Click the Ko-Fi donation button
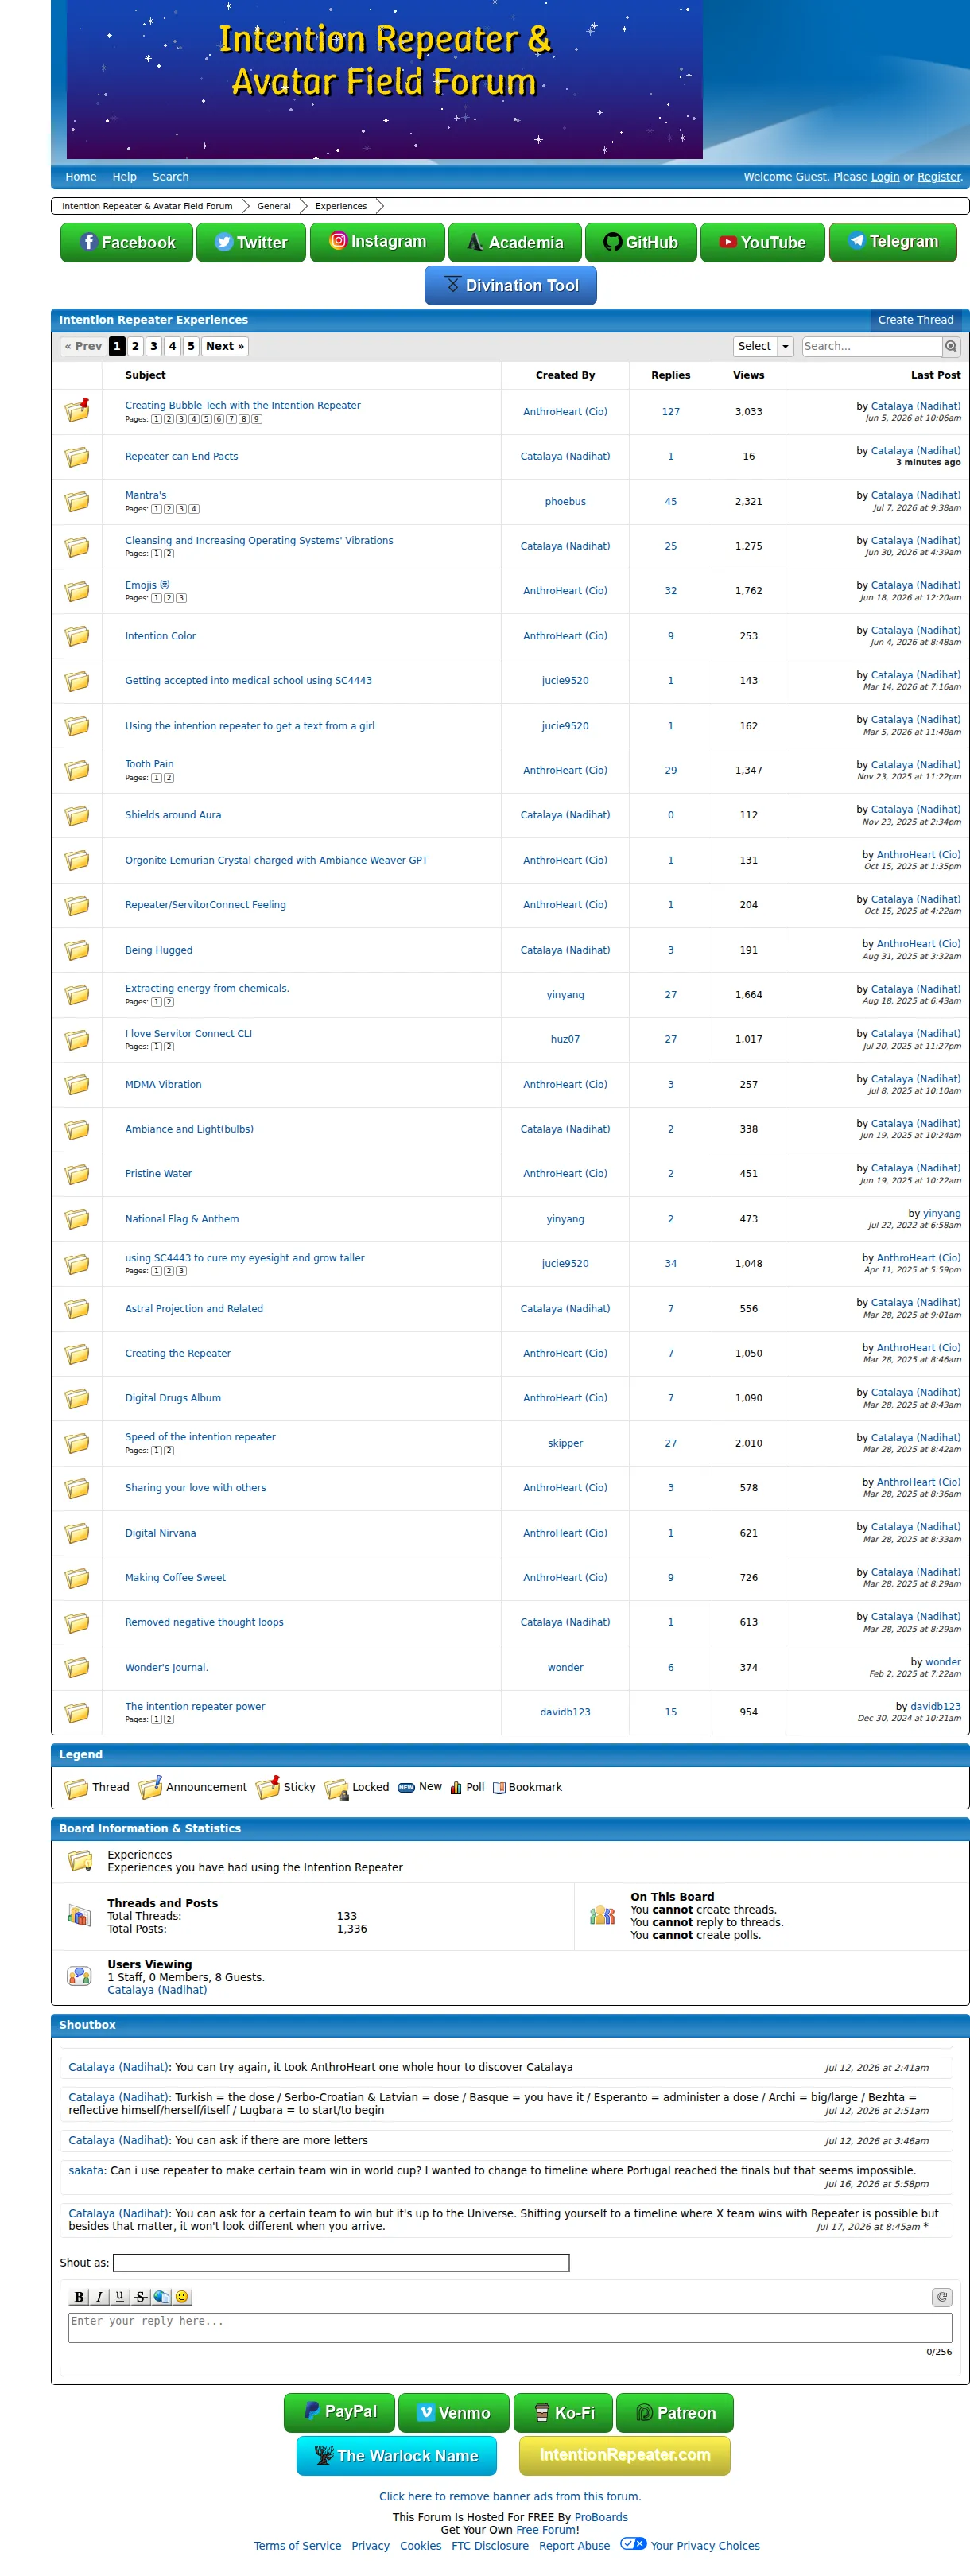 click(563, 2412)
